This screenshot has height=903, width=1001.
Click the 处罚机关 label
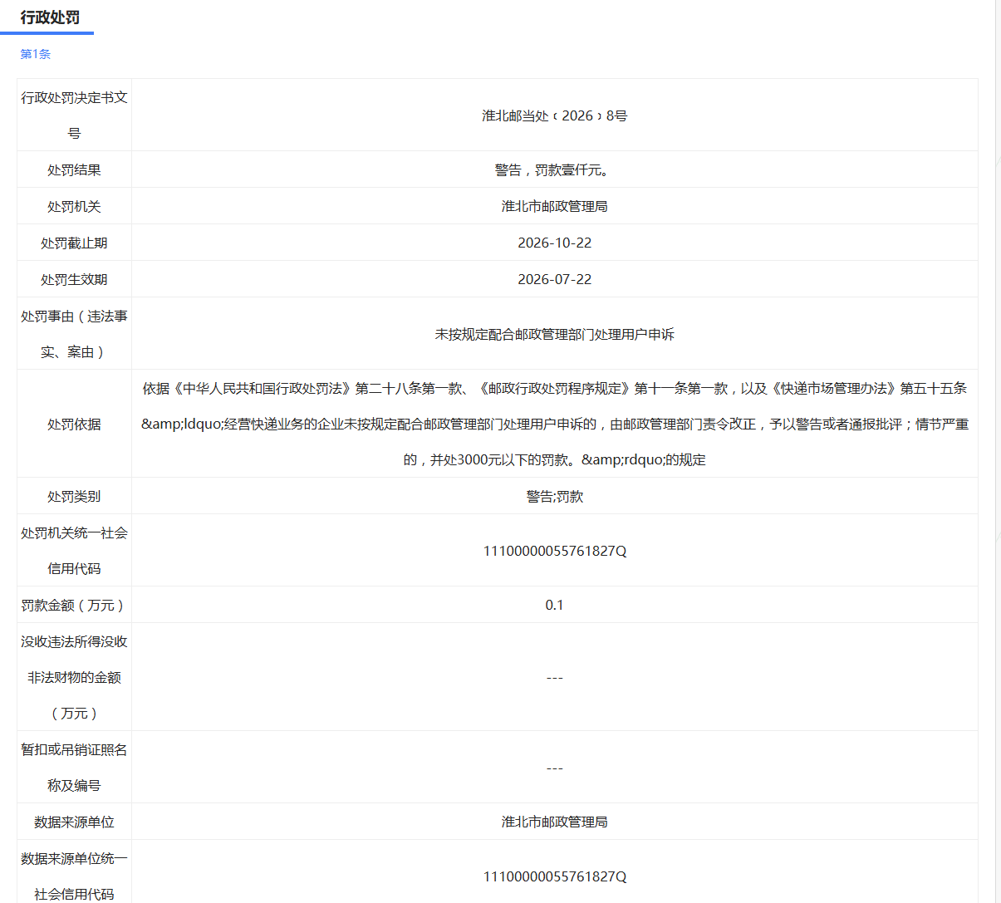(x=74, y=206)
